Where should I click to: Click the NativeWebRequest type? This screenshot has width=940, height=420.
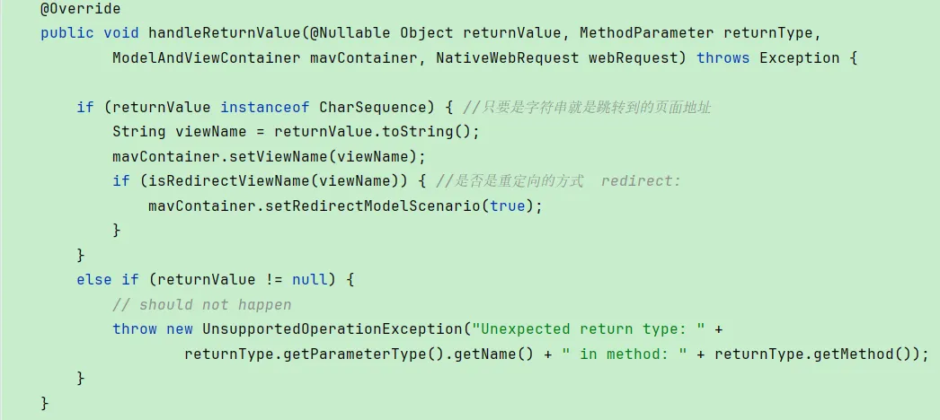(x=507, y=58)
